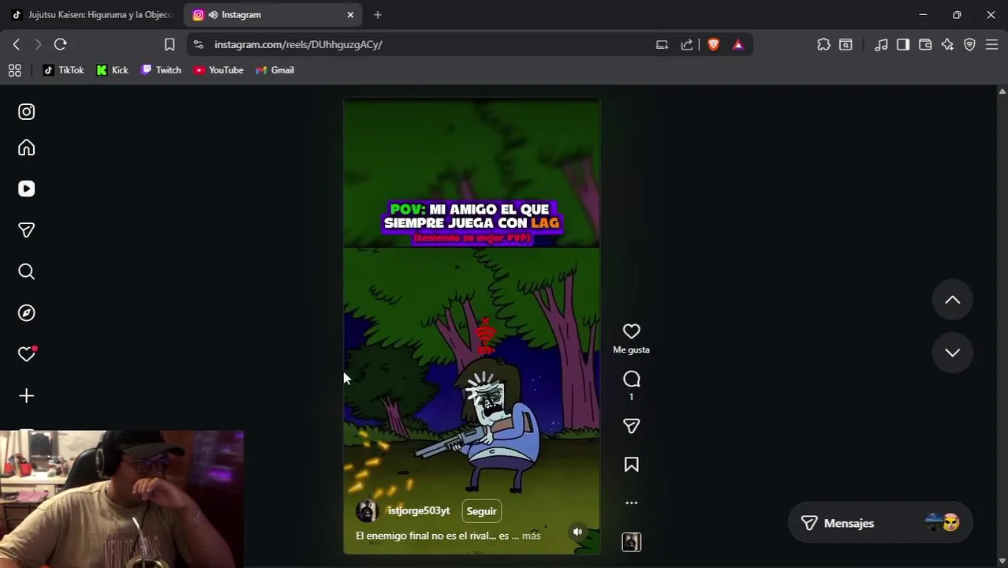
Task: Go to Home feed icon in sidebar
Action: pos(27,148)
